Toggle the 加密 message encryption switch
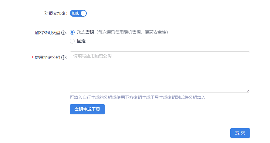This screenshot has width=270, height=143. click(x=78, y=13)
